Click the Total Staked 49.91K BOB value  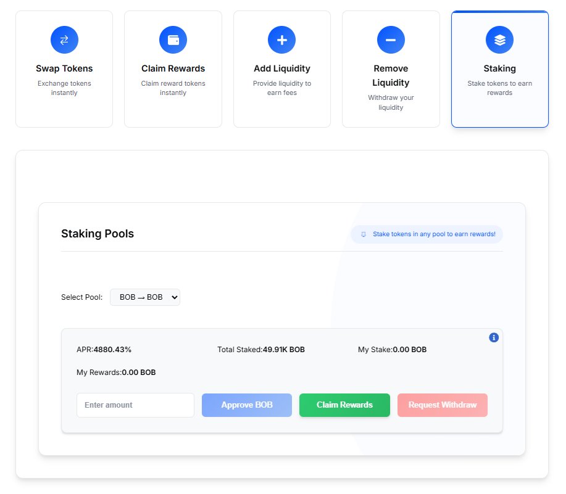point(284,350)
